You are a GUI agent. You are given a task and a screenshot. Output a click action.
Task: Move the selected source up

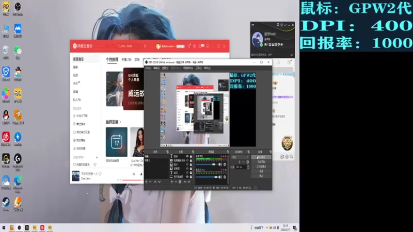tap(185, 182)
